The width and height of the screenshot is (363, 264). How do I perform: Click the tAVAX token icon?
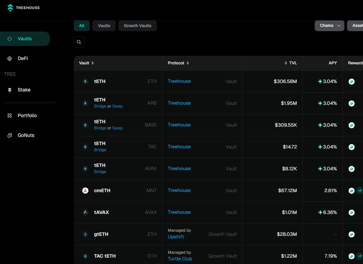tap(85, 212)
